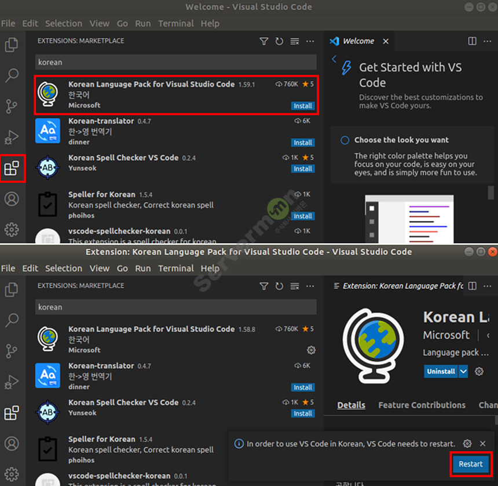
Task: Select the Welcome editor tab
Action: tap(358, 41)
